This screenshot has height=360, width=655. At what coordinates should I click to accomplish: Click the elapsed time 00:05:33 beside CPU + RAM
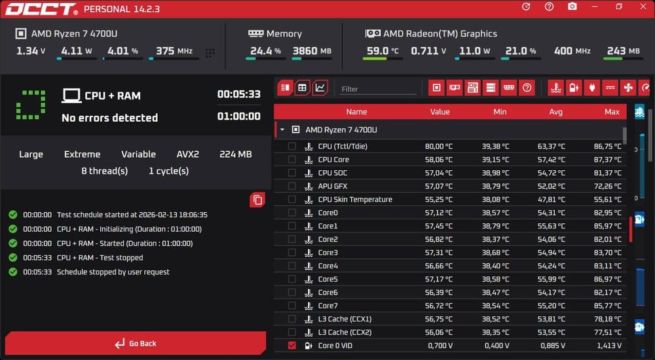pos(239,94)
